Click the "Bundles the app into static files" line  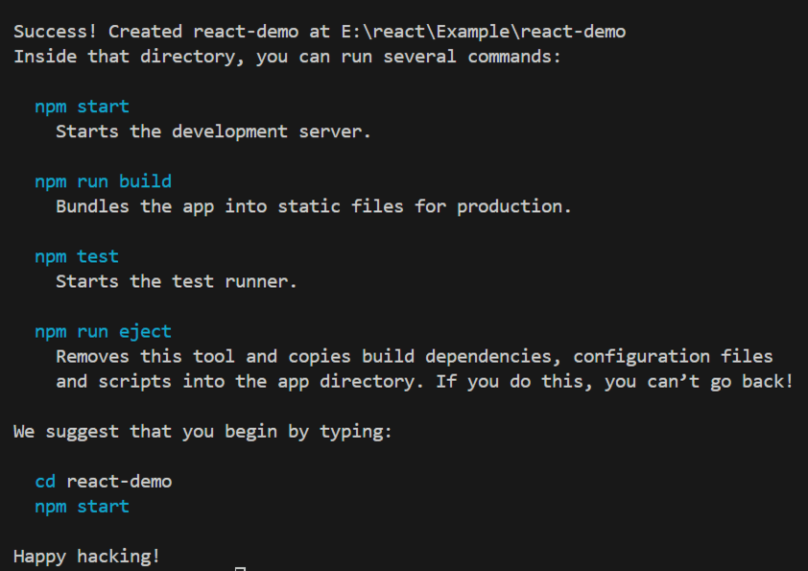[x=313, y=206]
